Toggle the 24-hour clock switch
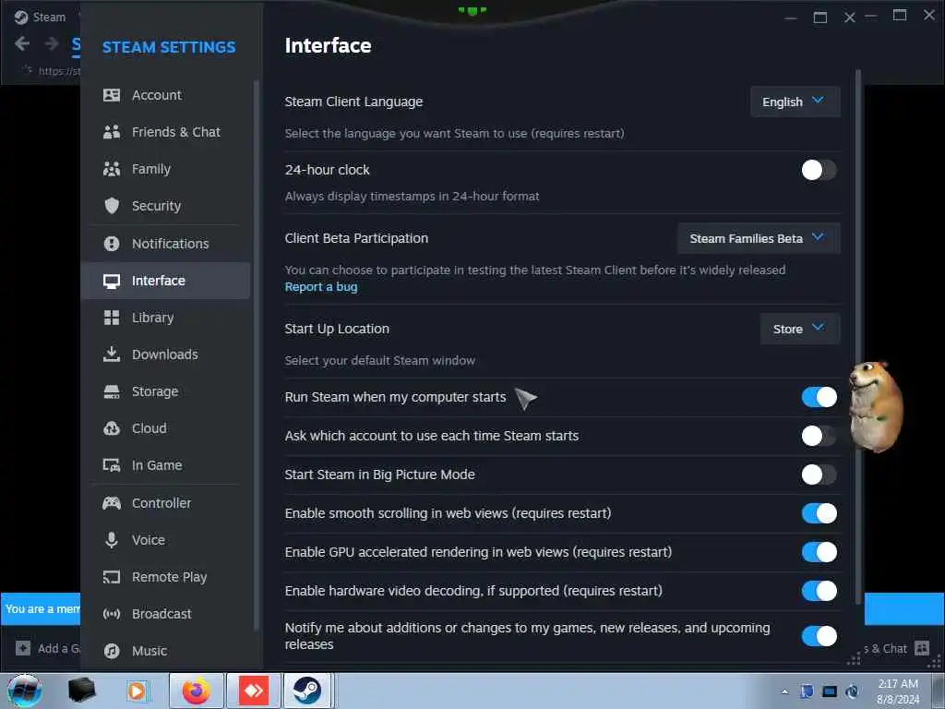 pos(819,170)
